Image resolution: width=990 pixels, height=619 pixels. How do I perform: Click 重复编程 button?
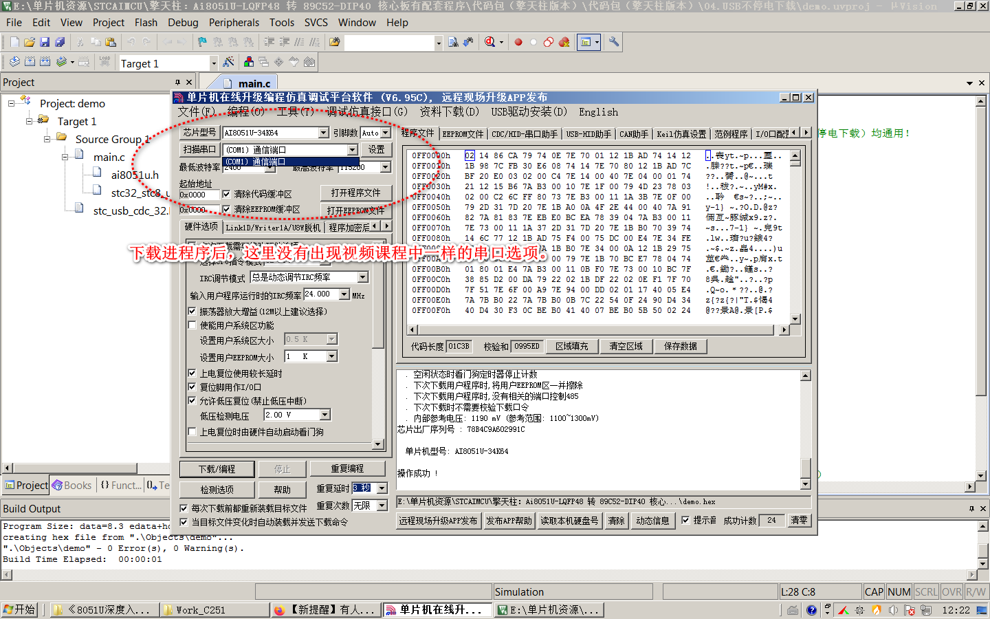click(x=347, y=468)
